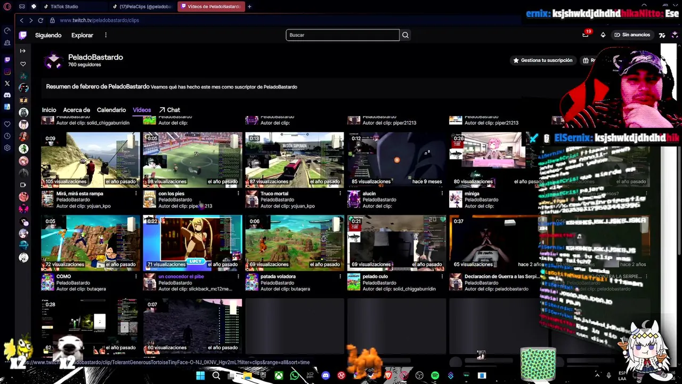
Task: Play 'Truco mortal' clip thumbnail
Action: [295, 159]
